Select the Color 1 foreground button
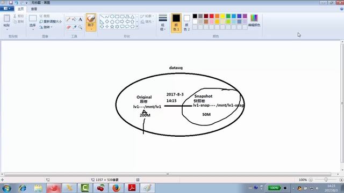This screenshot has width=344, height=193. (176, 23)
